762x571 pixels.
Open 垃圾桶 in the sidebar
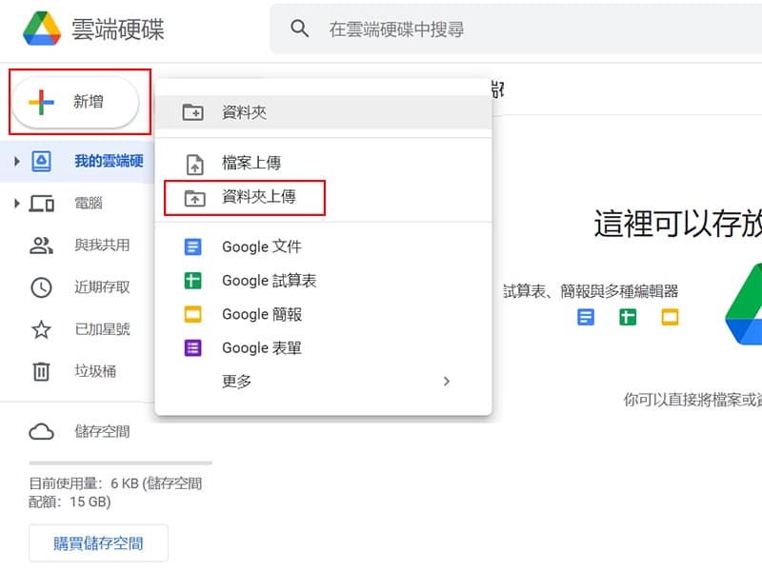[x=77, y=371]
